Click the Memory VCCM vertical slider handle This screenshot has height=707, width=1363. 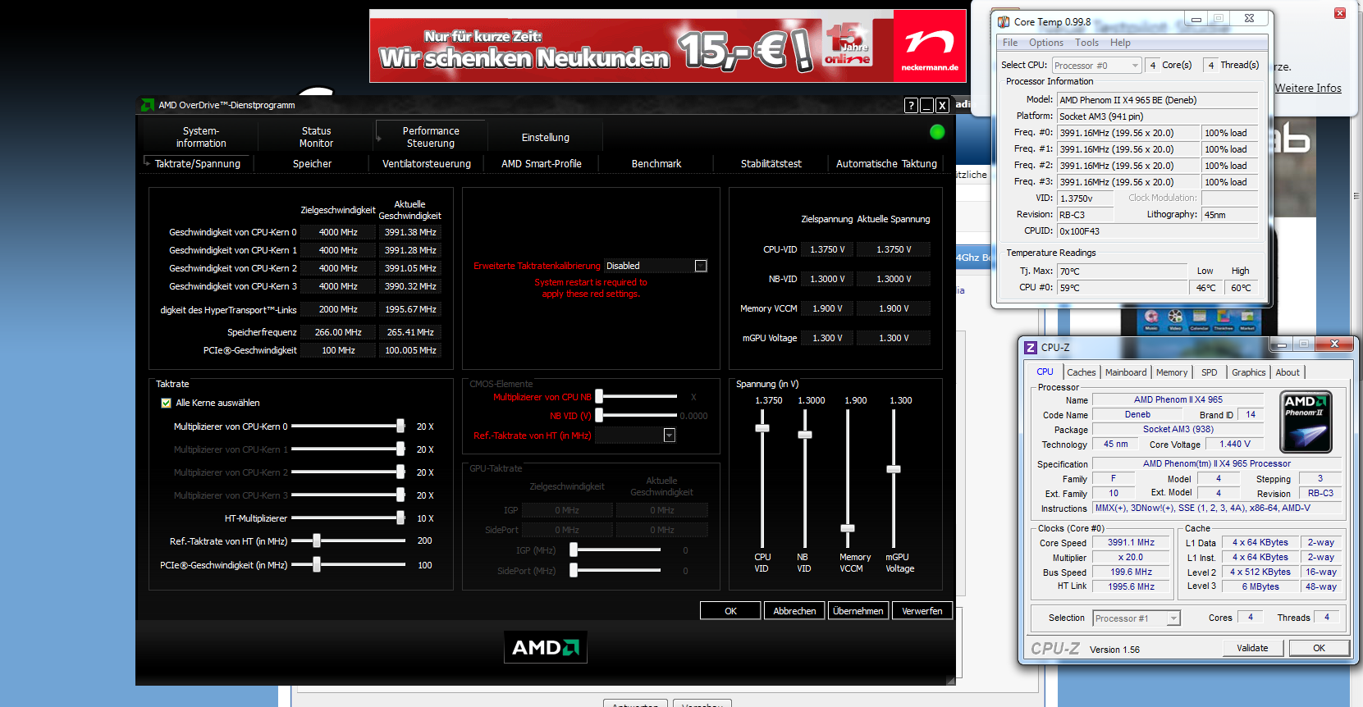pyautogui.click(x=848, y=528)
